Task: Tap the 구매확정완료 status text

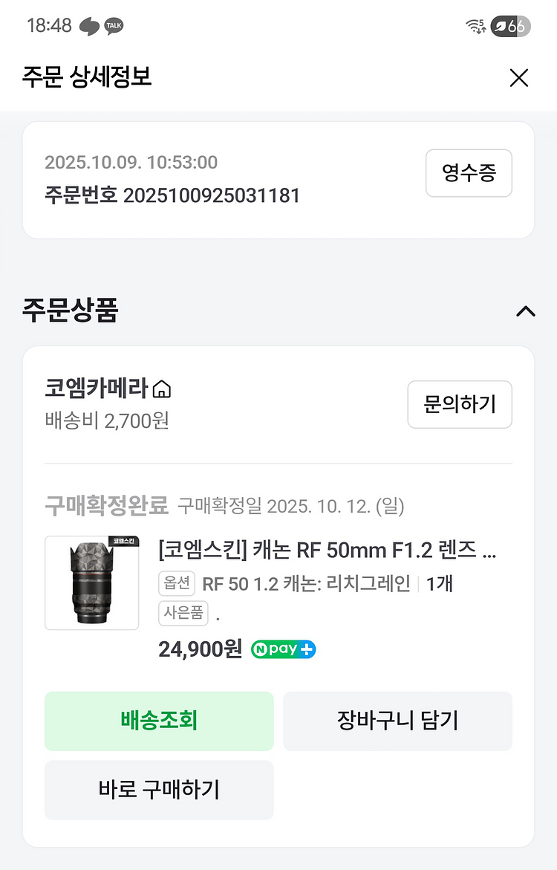Action: tap(107, 506)
